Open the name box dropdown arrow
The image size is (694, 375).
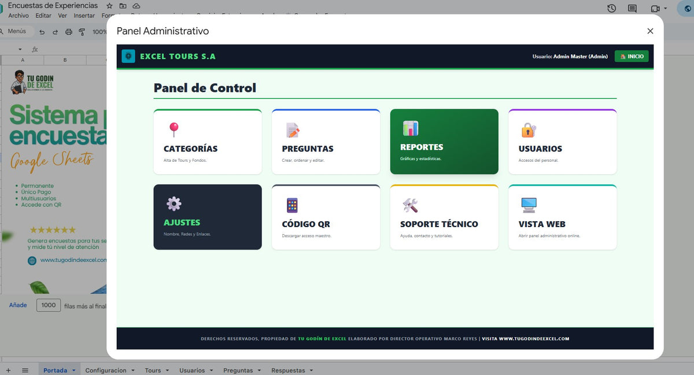pyautogui.click(x=20, y=50)
